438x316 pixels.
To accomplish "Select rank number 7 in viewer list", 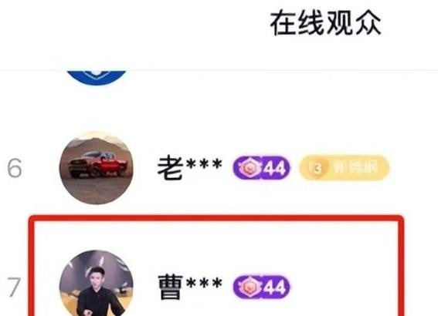I will [14, 287].
